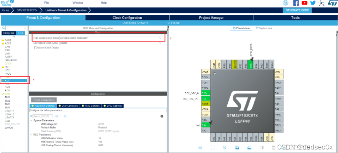Click the info icon in Configuration panel

(162, 116)
